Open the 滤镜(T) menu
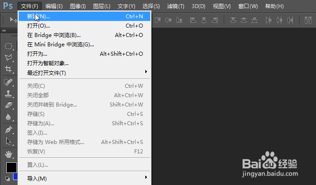 click(176, 6)
